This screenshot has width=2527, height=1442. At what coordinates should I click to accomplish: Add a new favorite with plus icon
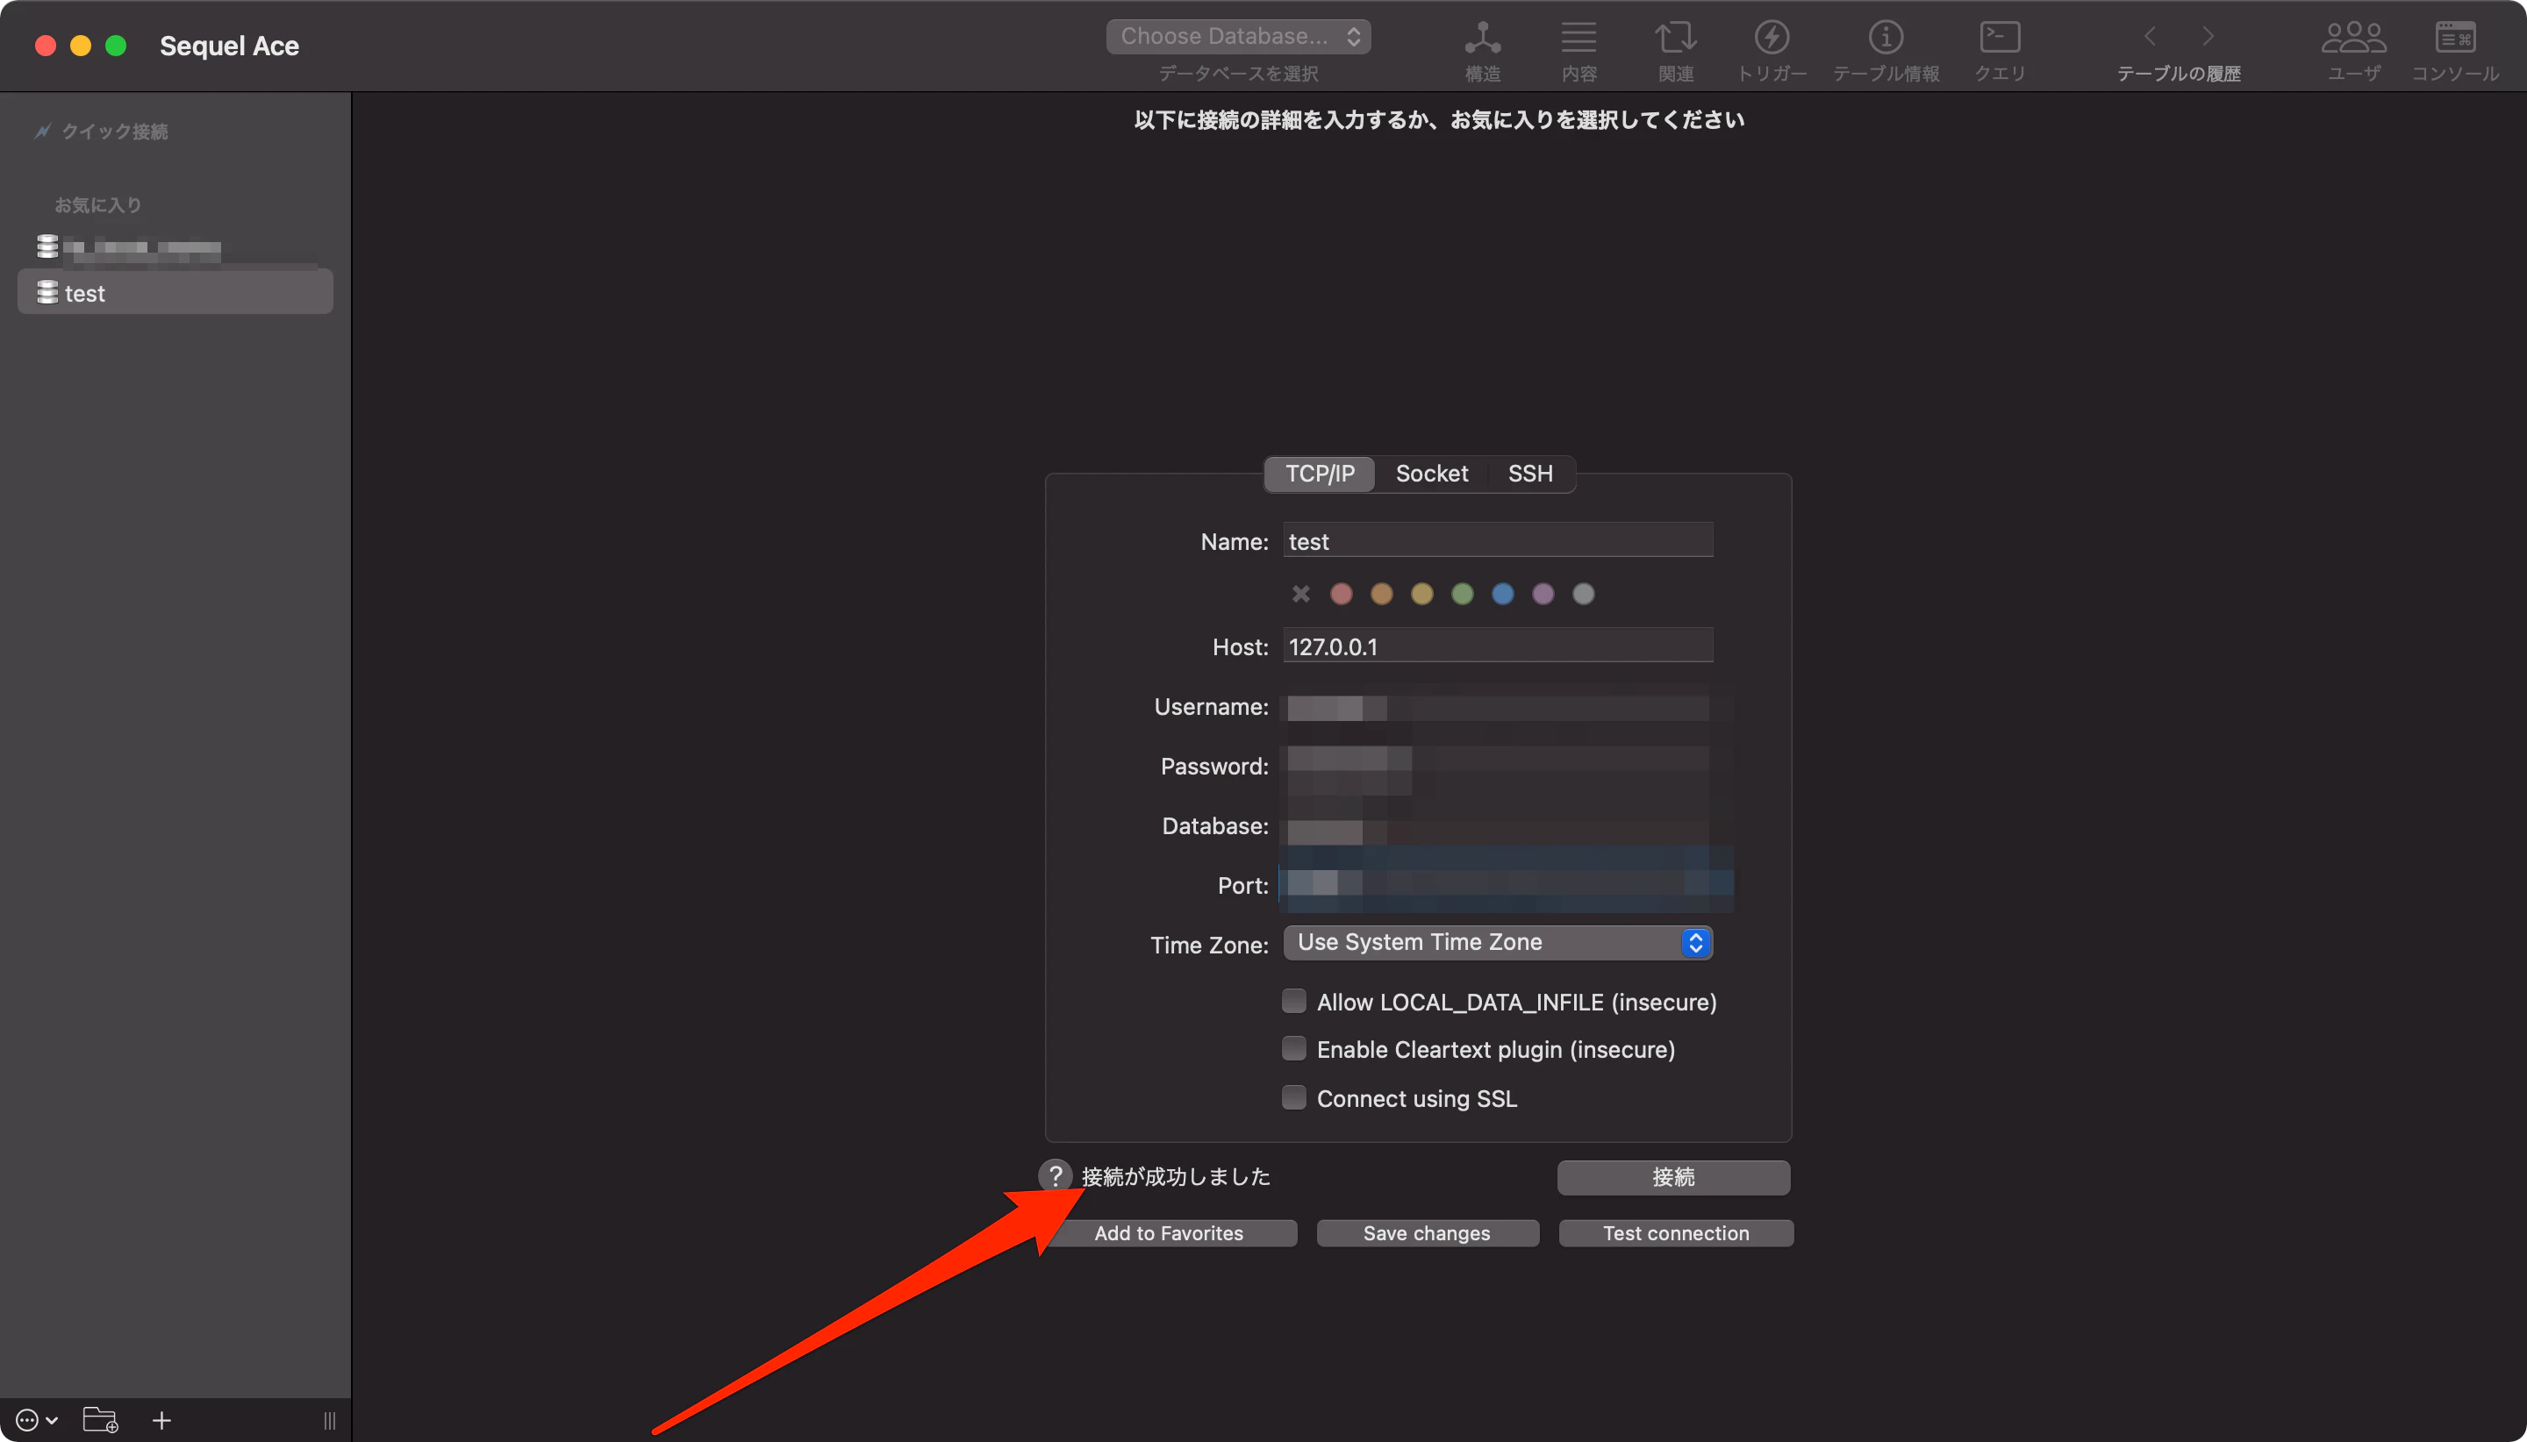(161, 1420)
